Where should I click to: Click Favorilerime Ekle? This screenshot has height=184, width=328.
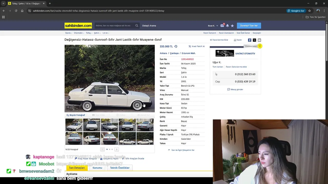click(219, 40)
